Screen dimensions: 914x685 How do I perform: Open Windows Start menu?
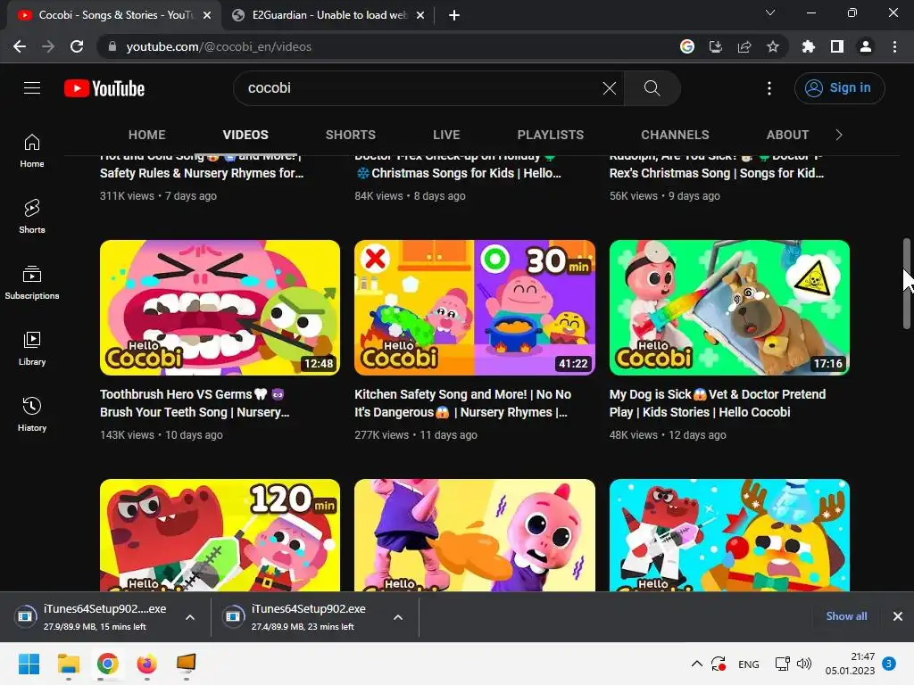click(x=29, y=664)
